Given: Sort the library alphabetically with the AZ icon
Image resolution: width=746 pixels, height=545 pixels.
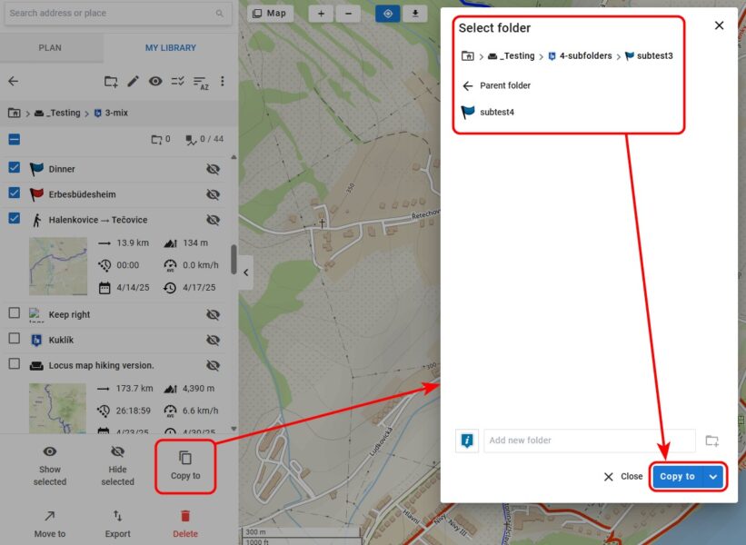Looking at the screenshot, I should pyautogui.click(x=200, y=82).
